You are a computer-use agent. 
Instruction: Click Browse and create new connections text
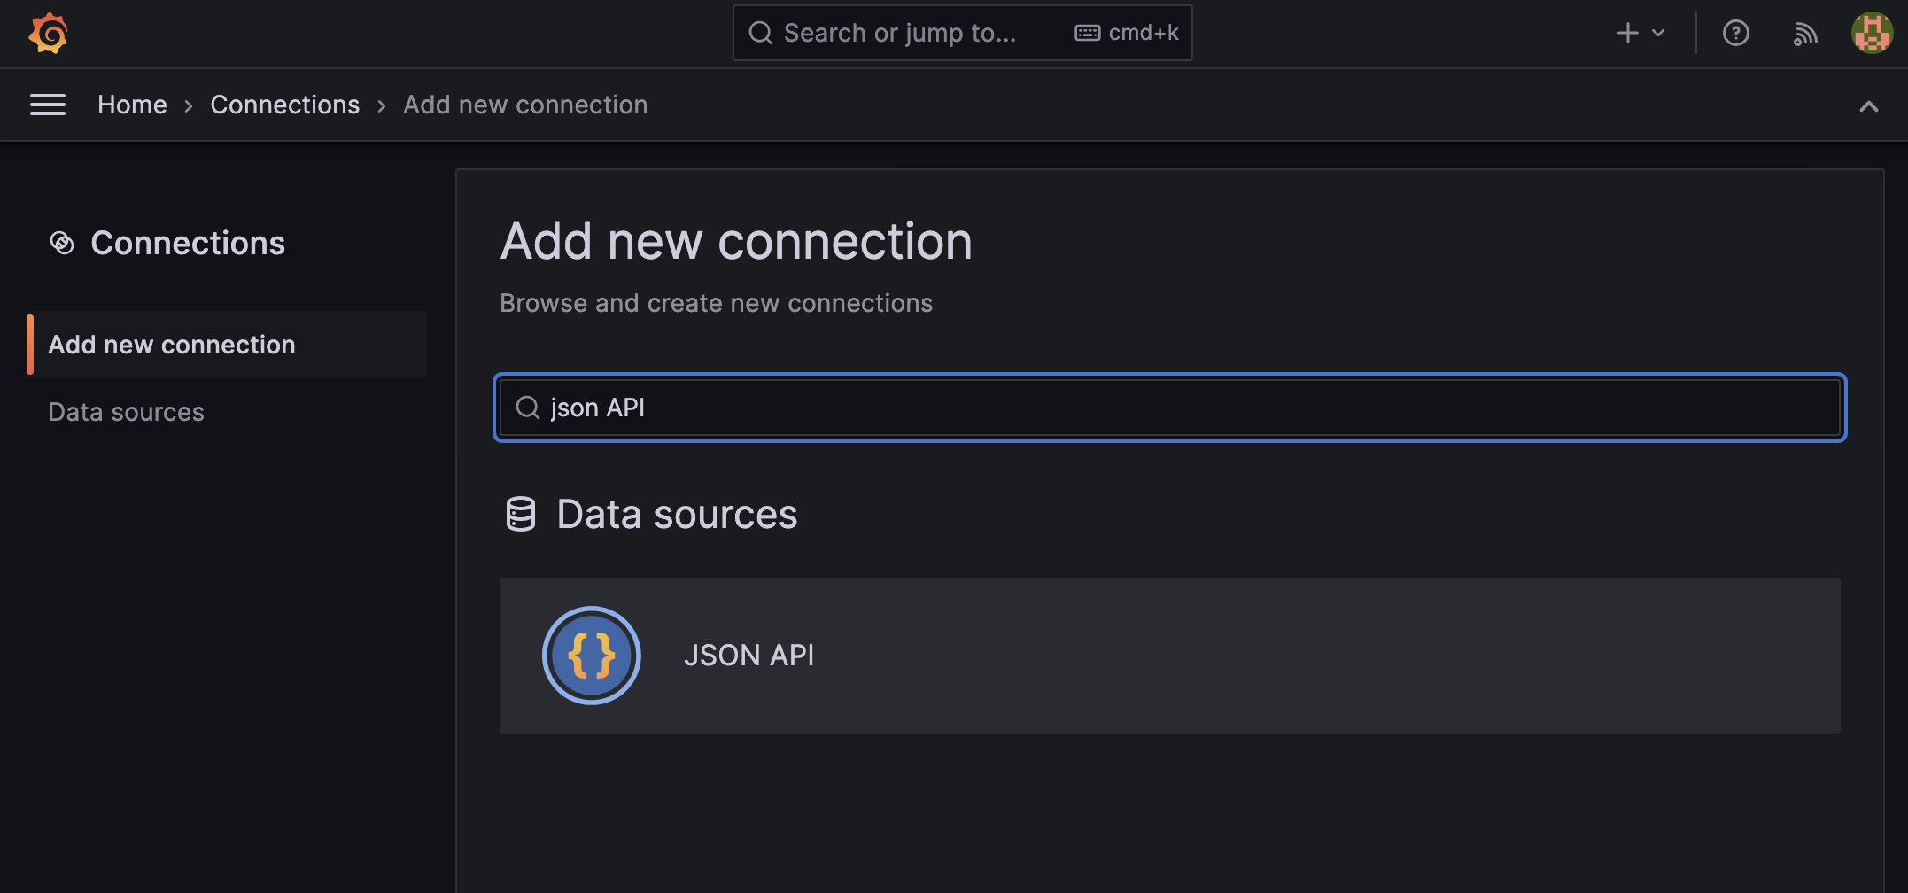716,303
